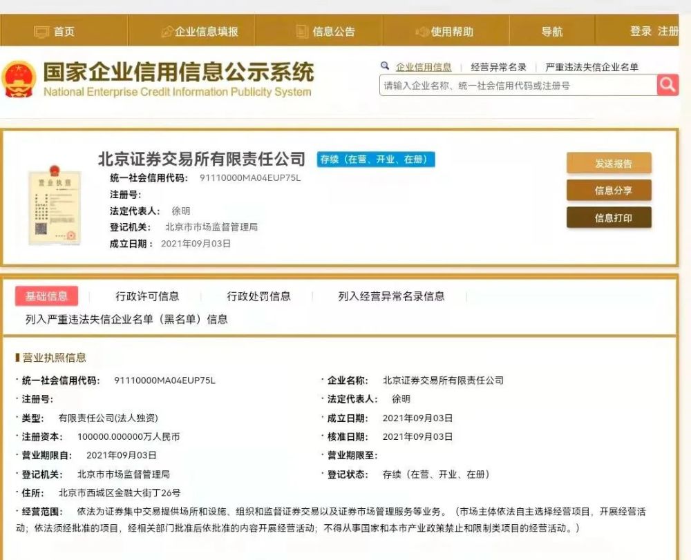Click the 类型 value 有限责任公司(法人独资)

coord(108,418)
